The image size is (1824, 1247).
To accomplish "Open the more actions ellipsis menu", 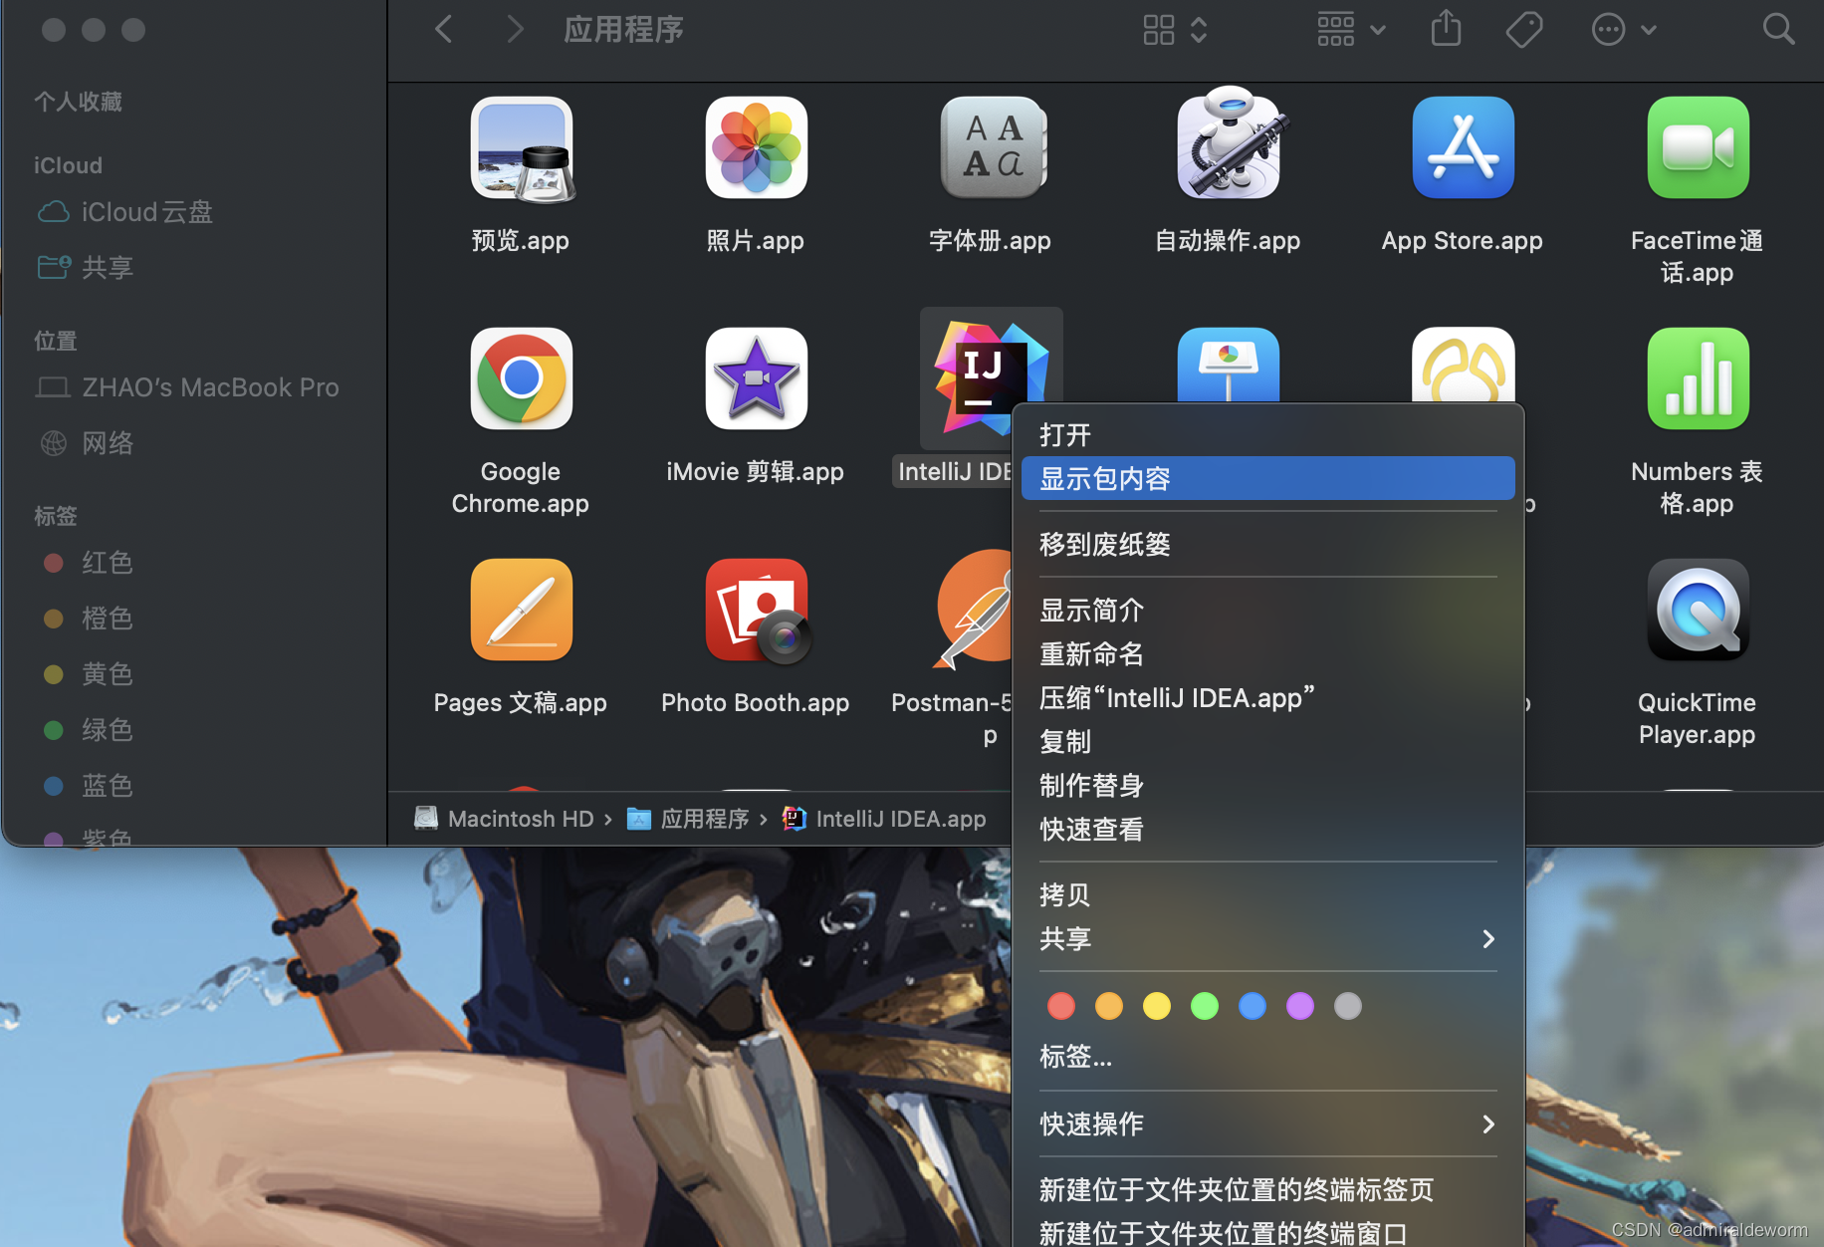I will (x=1623, y=29).
